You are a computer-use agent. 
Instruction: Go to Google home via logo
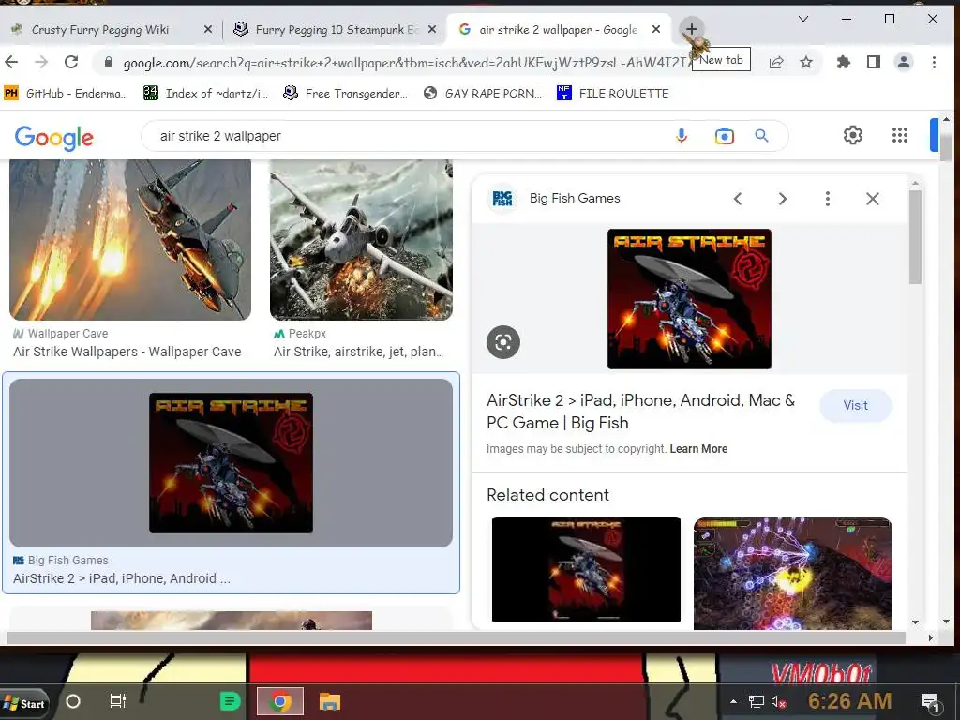(53, 138)
